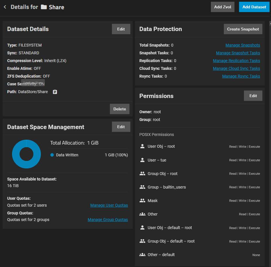Edit Dataset Space Management settings
This screenshot has height=267, width=271.
point(121,127)
